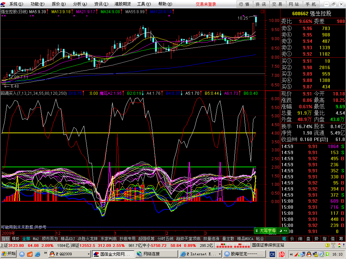This screenshot has height=259, width=346.
Task: Open the QQ2009 taskbar group dropdown arrow
Action: click(x=89, y=254)
